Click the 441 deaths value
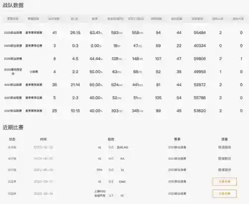 137,85
